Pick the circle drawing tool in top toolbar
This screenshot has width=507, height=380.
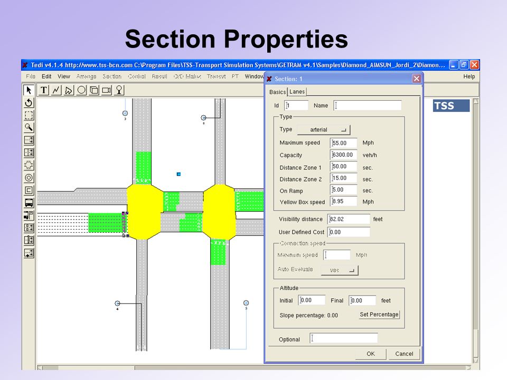pyautogui.click(x=81, y=90)
